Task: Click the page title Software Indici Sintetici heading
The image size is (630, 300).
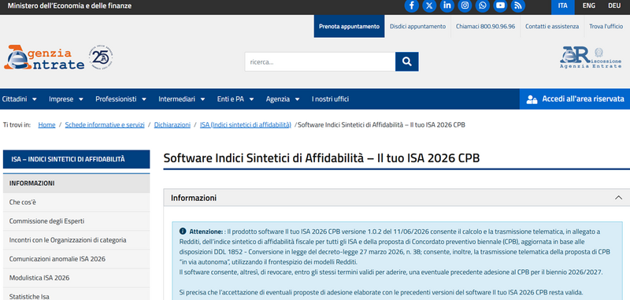Action: 321,157
